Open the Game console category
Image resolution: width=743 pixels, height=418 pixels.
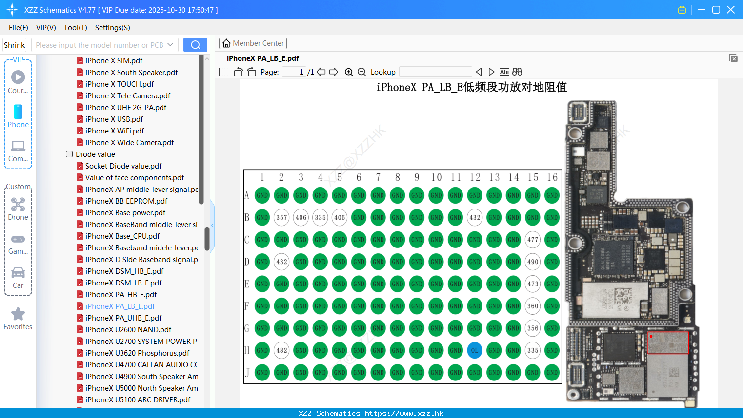18,239
